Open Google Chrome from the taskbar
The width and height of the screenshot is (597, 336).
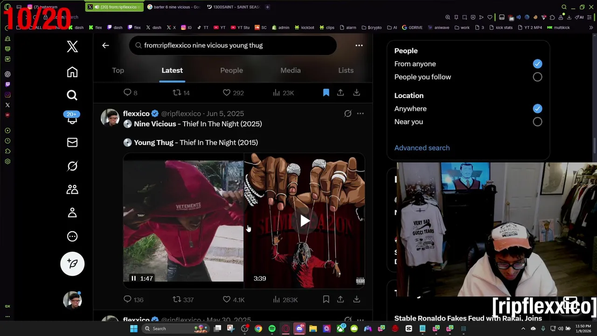point(258,329)
